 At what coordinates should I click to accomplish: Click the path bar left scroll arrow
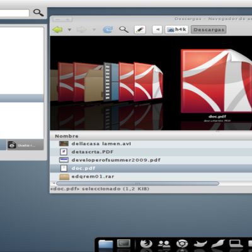(x=157, y=30)
